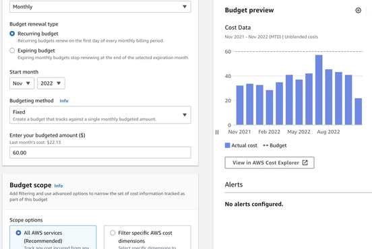Click the 'Aug 2022' axis label
The height and width of the screenshot is (249, 372).
coord(328,132)
